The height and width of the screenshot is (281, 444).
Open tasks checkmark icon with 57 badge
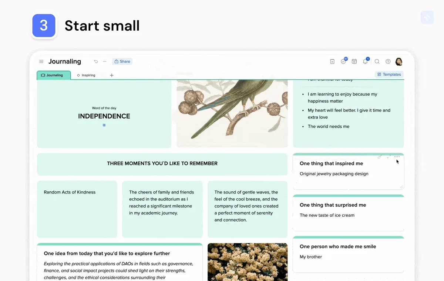343,61
